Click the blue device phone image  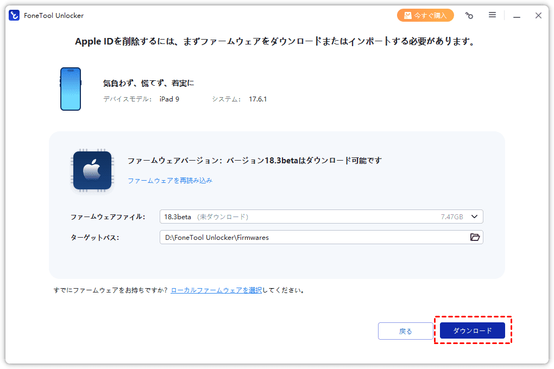[x=71, y=89]
